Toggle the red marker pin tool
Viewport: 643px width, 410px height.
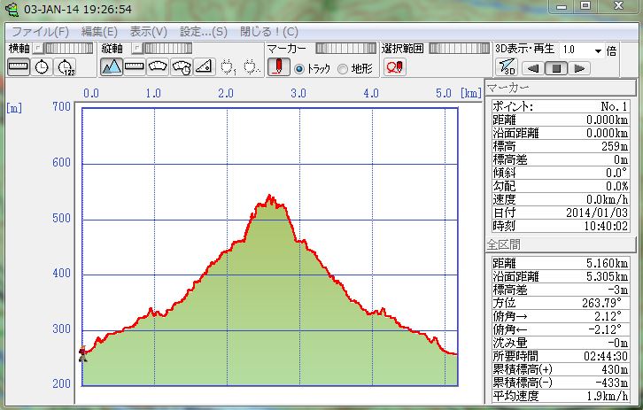[279, 66]
